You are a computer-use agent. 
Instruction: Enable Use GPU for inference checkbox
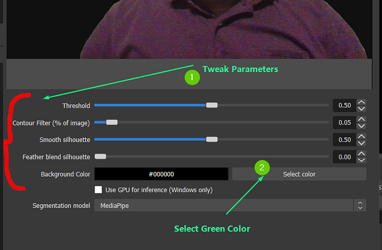coord(98,189)
